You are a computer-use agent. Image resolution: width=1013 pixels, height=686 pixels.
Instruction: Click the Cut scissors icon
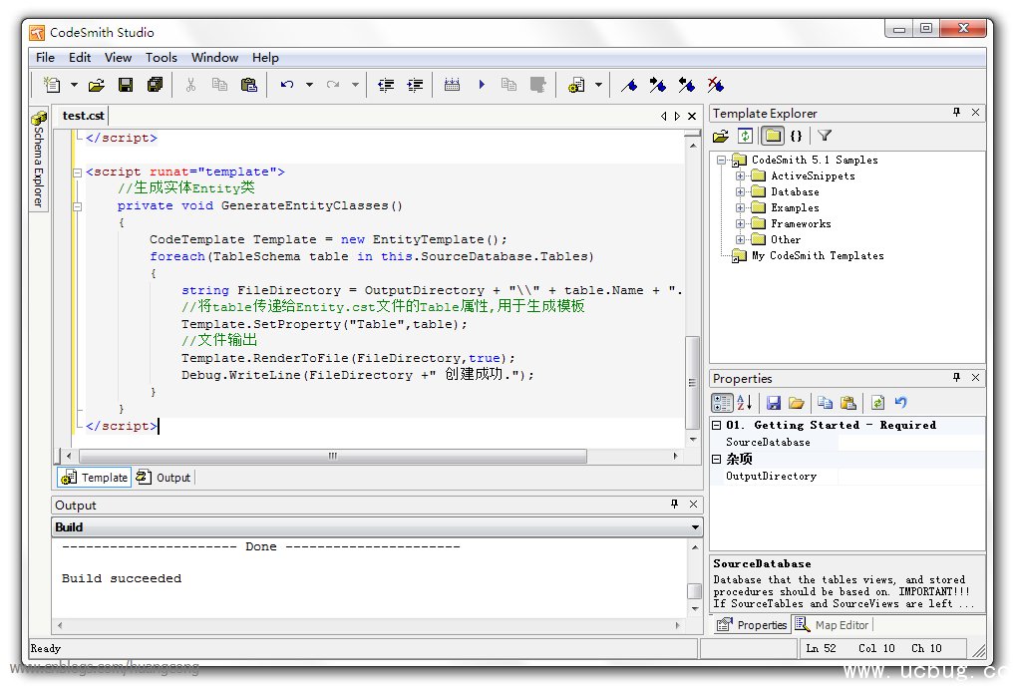point(190,85)
